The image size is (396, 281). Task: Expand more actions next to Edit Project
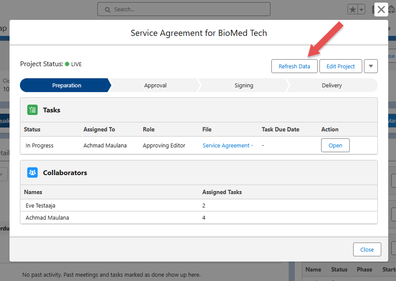click(x=371, y=66)
